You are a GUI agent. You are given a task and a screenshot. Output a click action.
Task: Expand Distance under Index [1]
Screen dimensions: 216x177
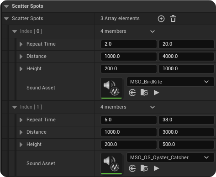(21, 132)
